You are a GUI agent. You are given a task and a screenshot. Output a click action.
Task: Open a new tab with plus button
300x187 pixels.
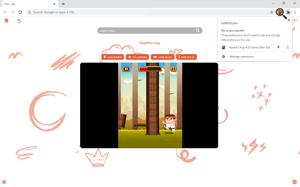coord(63,4)
